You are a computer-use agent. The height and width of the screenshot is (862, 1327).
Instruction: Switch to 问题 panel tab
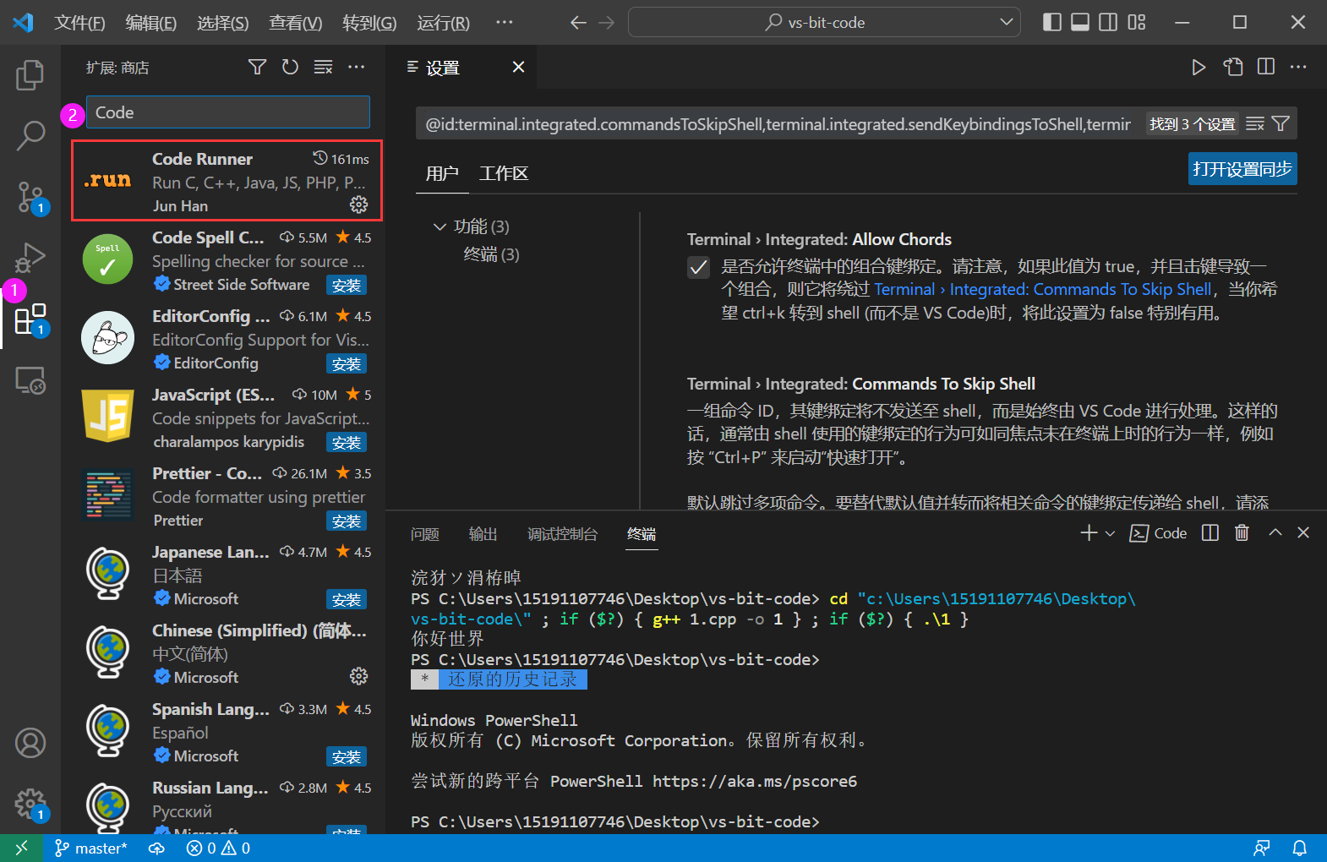click(x=425, y=534)
